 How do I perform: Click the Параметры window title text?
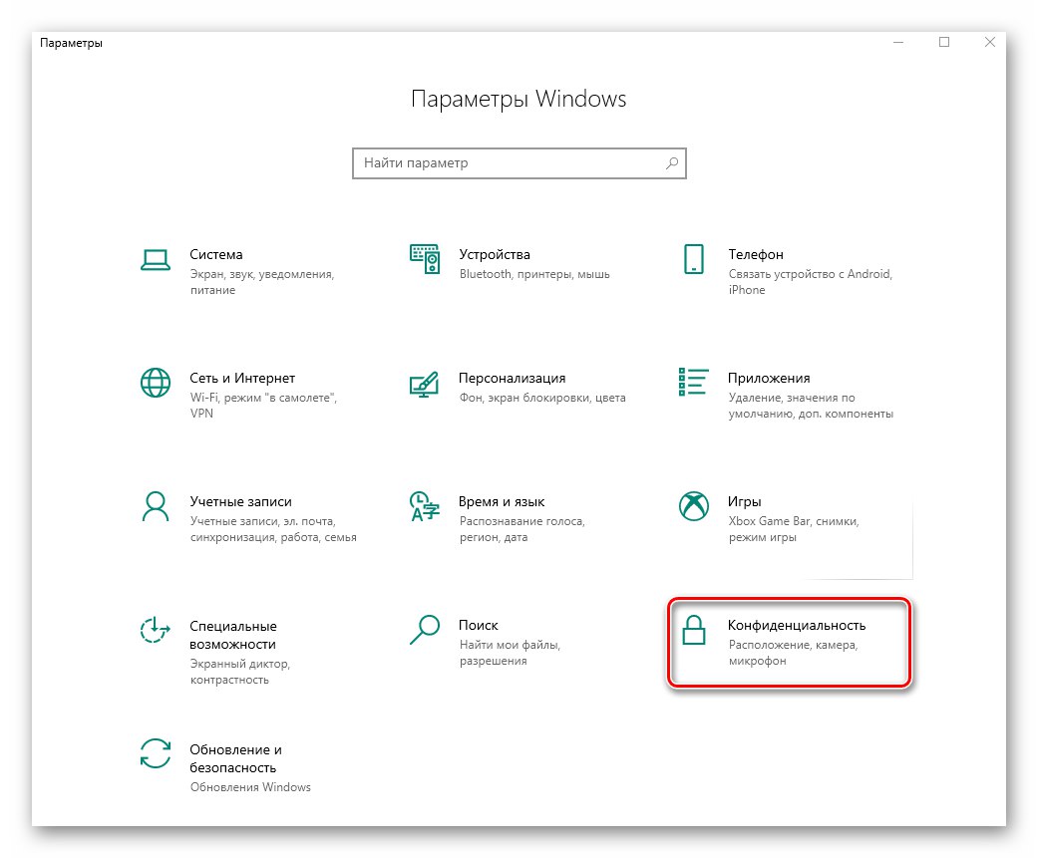pyautogui.click(x=71, y=43)
